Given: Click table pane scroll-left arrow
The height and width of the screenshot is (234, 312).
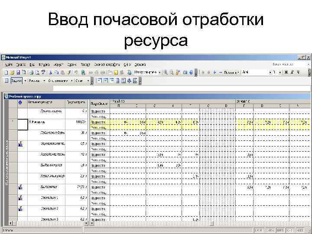Looking at the screenshot, I should tap(10, 224).
